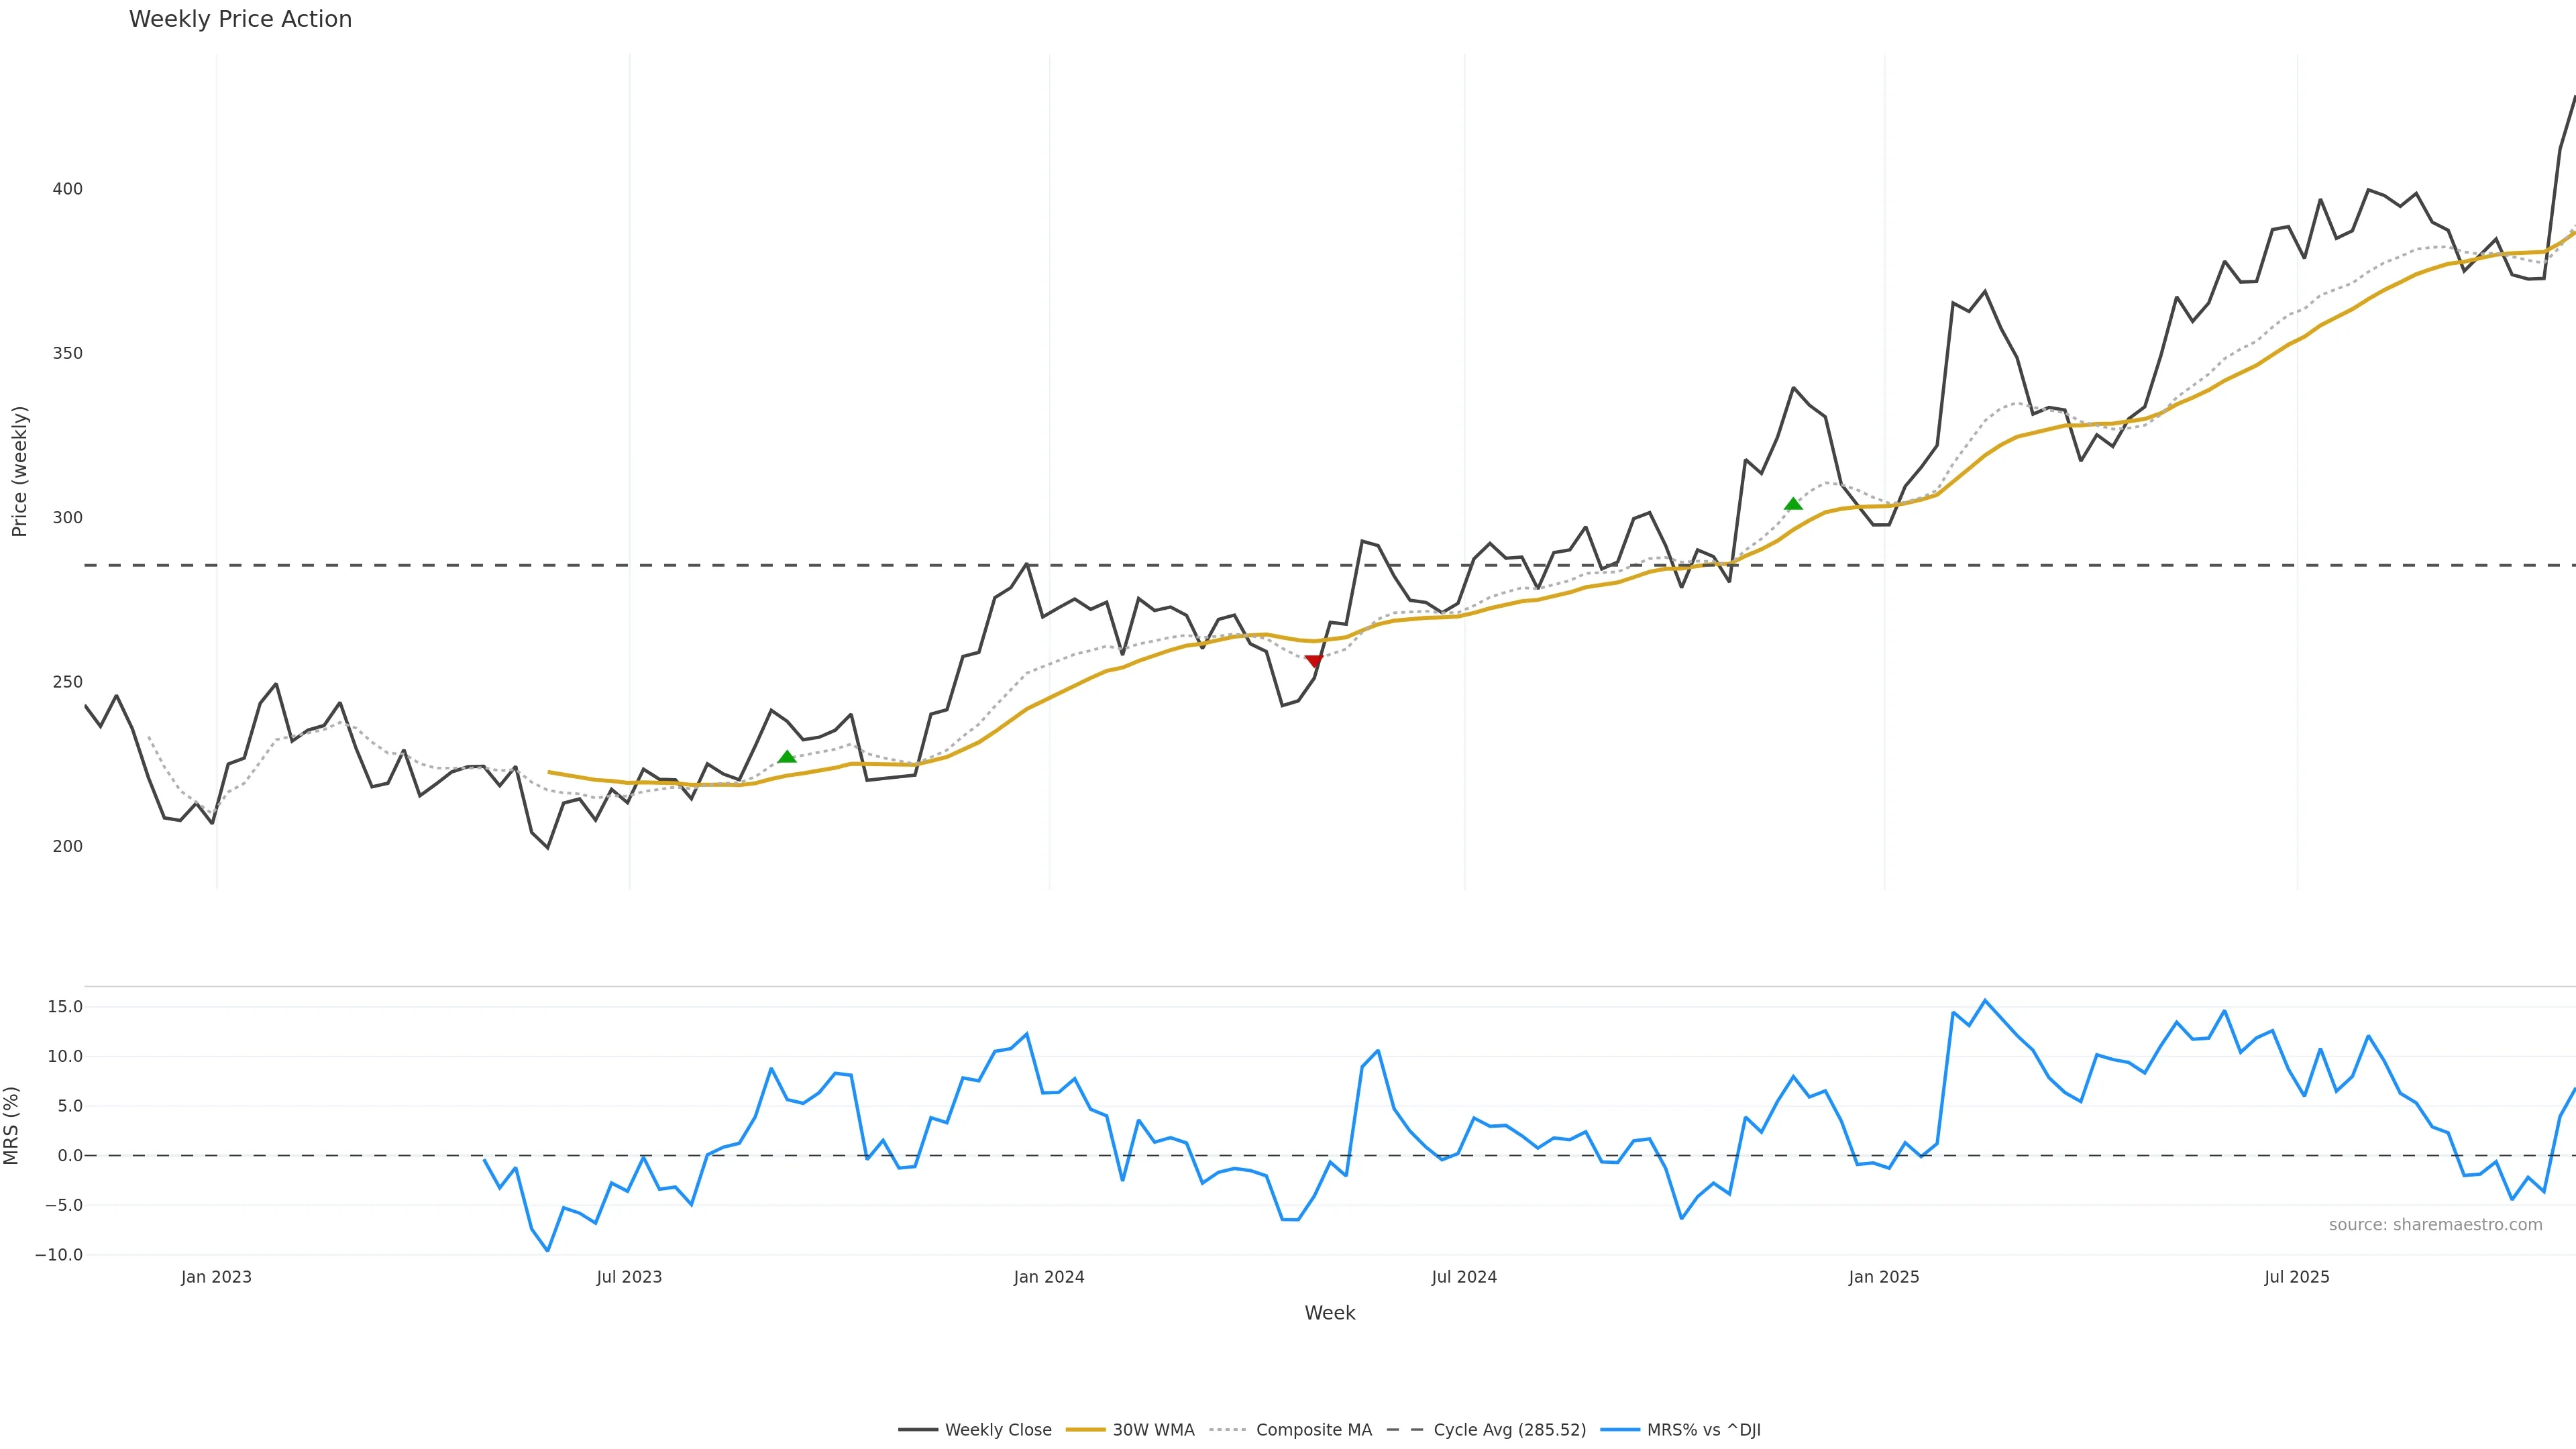Click the Price (weekly) y-axis title
This screenshot has width=2576, height=1449.
[x=19, y=471]
